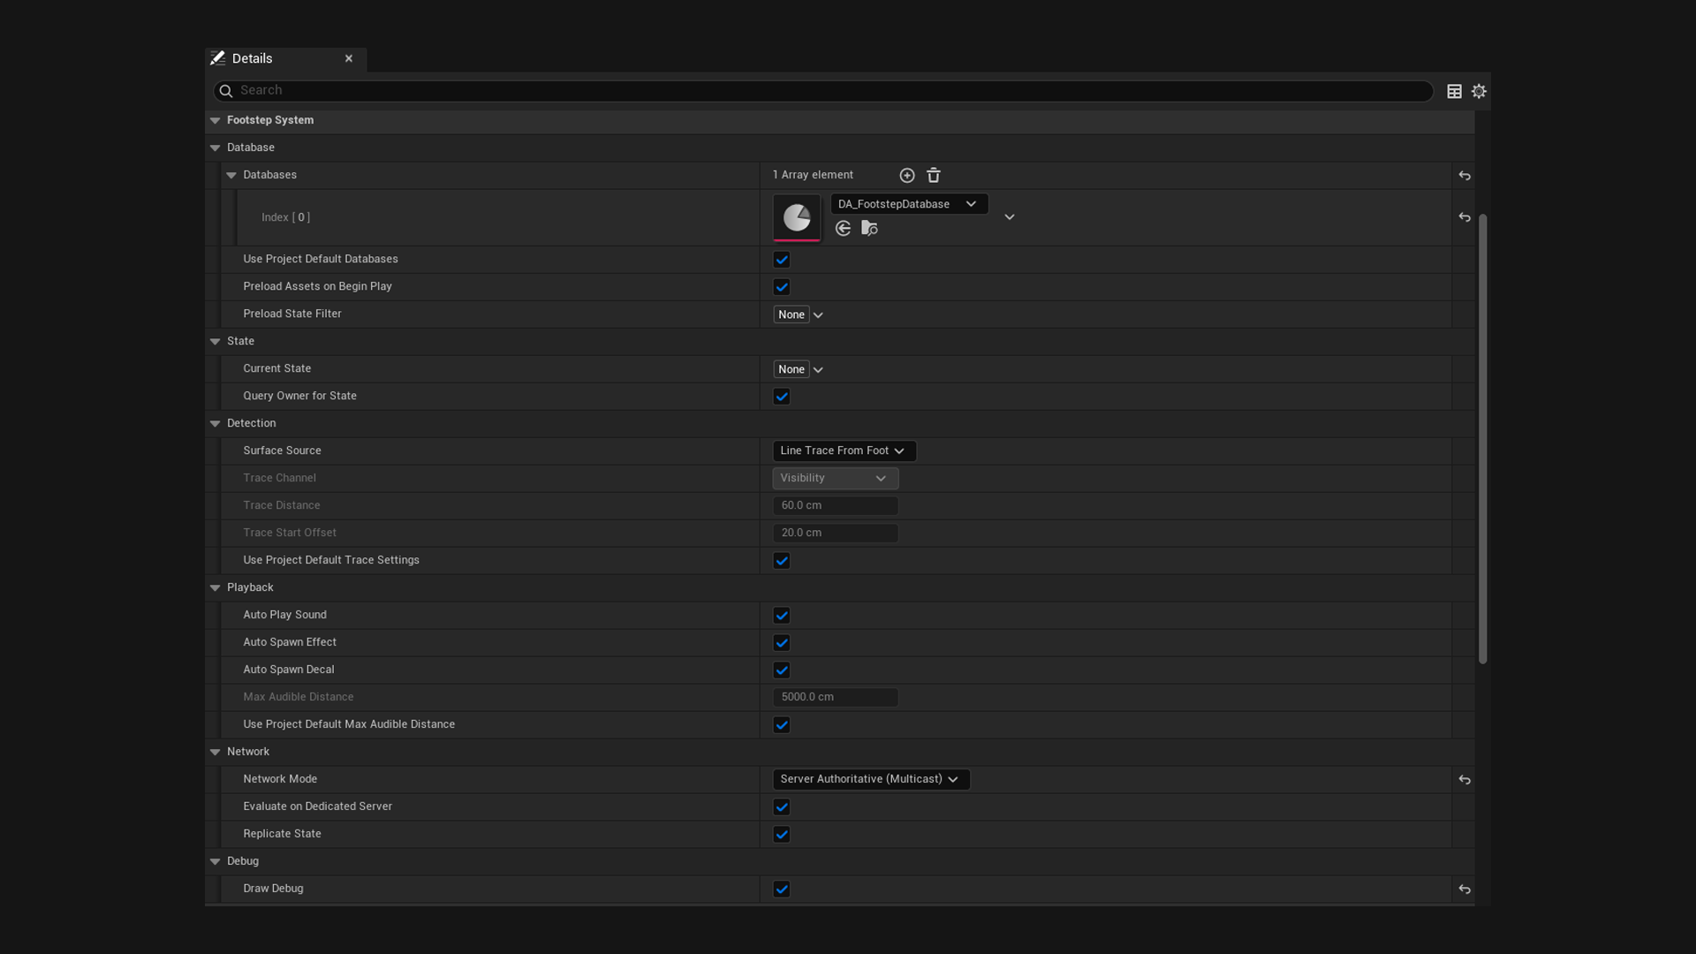Open the Network Mode dropdown
This screenshot has height=954, width=1696.
pyautogui.click(x=871, y=780)
